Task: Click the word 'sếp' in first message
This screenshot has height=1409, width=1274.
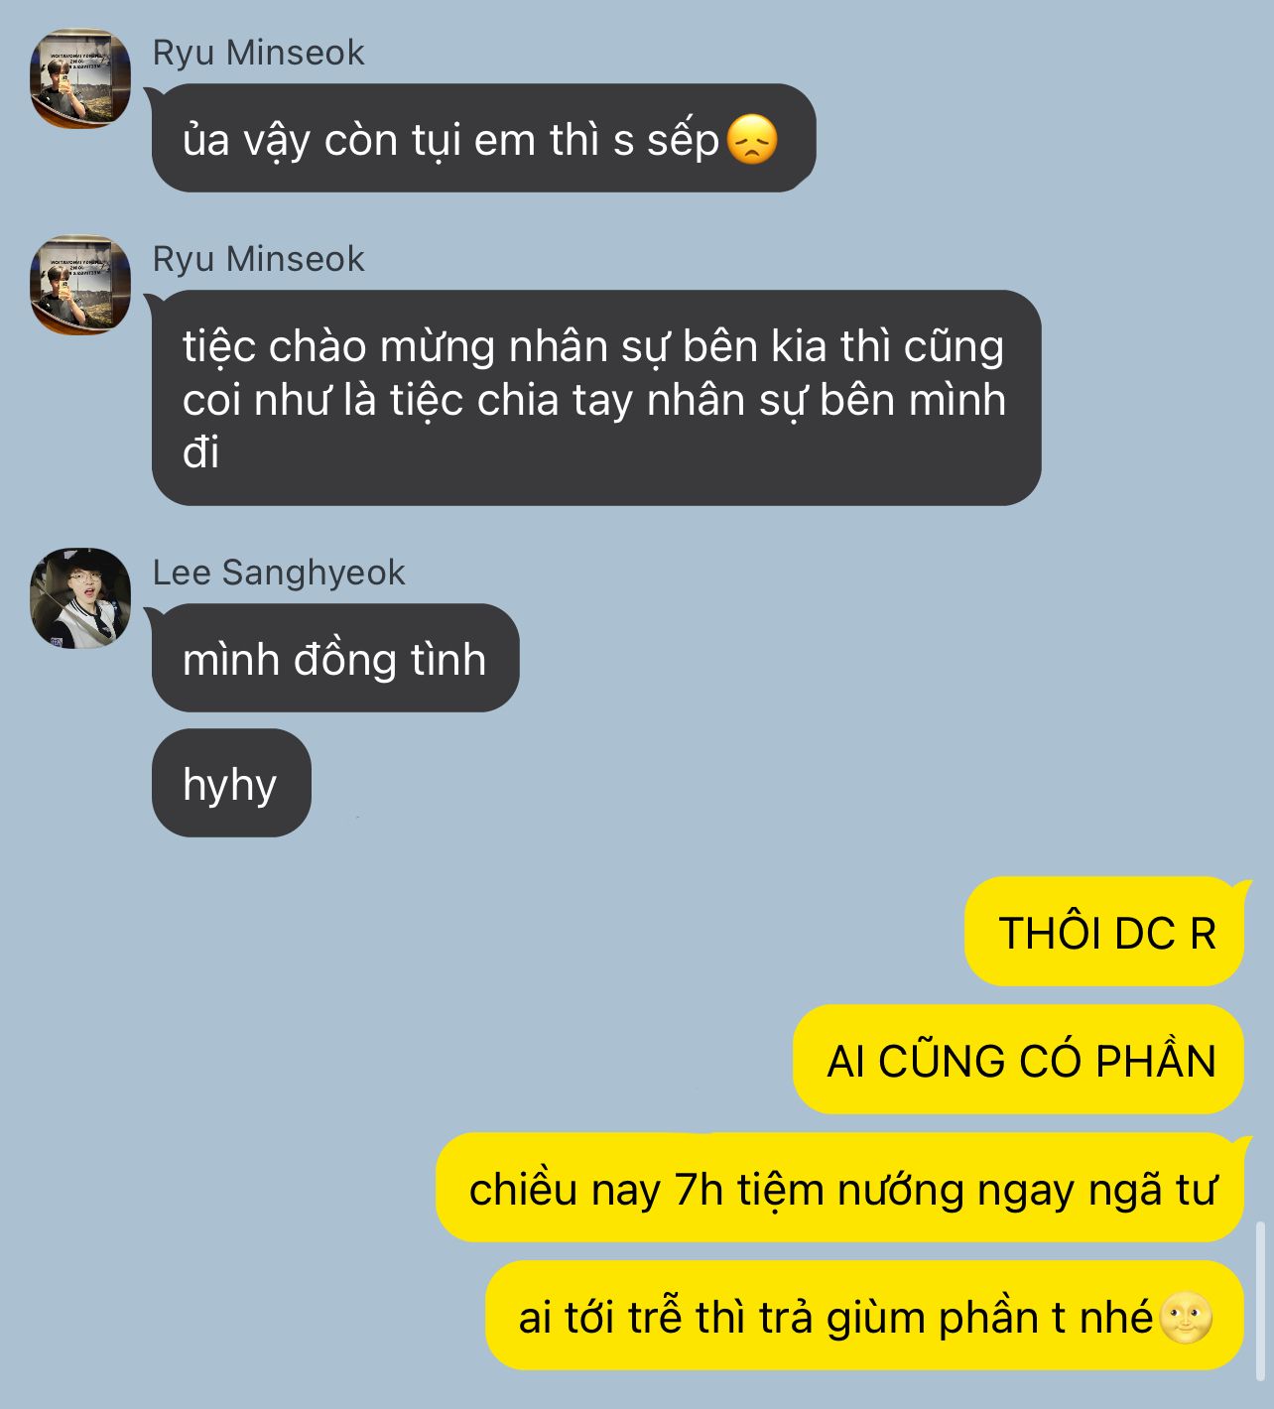Action: tap(683, 140)
